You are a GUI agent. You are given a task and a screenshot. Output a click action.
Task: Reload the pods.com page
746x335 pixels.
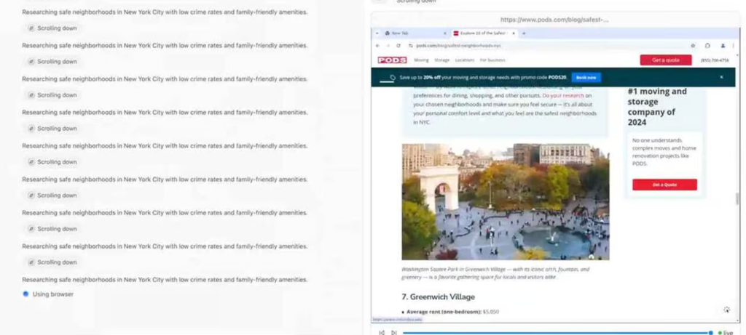coord(398,46)
